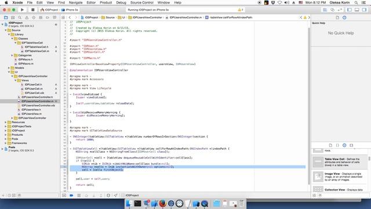Show the file template library
The height and width of the screenshot is (209, 371).
[x=330, y=145]
